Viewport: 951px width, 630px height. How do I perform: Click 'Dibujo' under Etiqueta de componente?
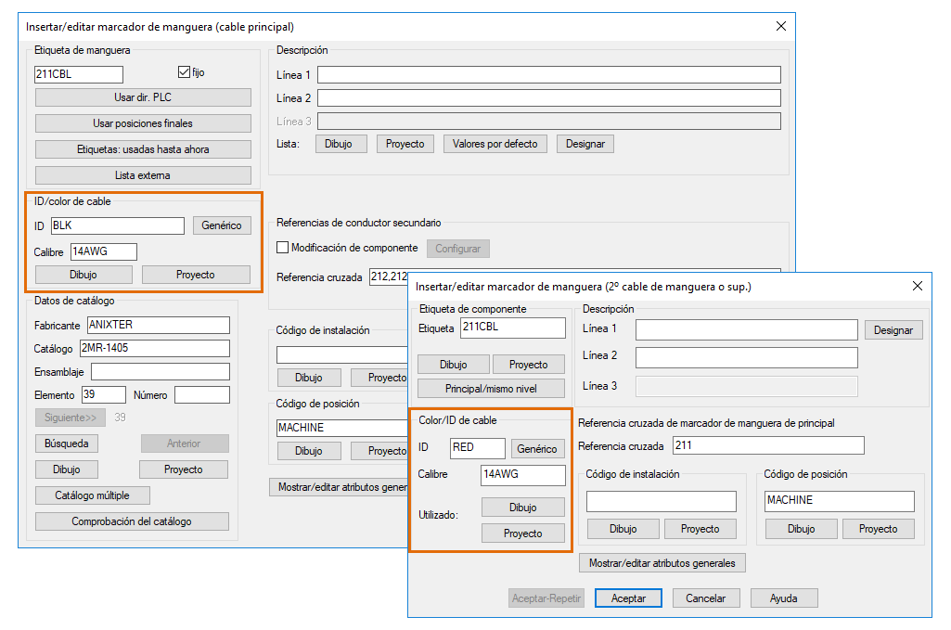point(454,365)
